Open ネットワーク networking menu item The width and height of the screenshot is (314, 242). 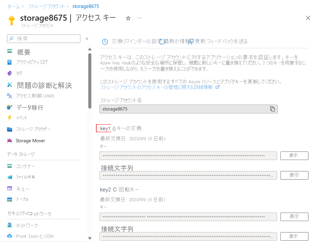coord(27,225)
